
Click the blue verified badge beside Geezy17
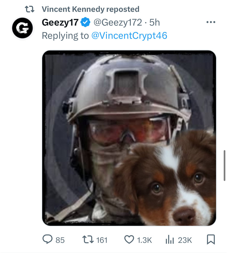point(86,22)
